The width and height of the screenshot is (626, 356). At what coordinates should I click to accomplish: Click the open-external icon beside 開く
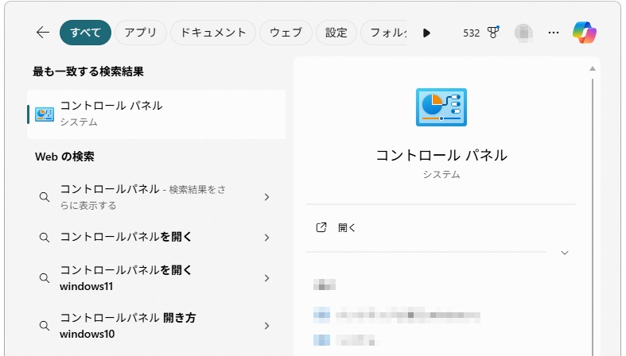click(321, 227)
